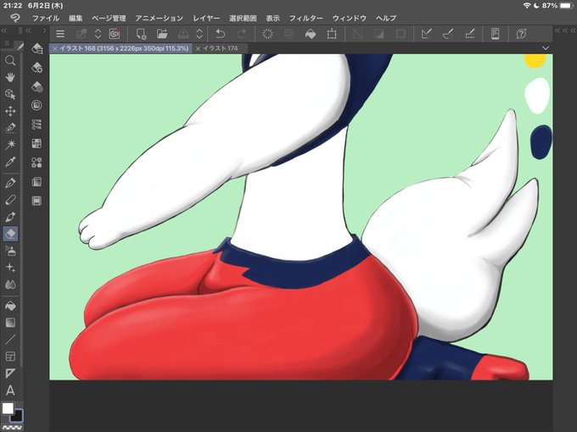Screen dimensions: 577x432
Task: Open the ページ管理 menu
Action: click(x=109, y=18)
